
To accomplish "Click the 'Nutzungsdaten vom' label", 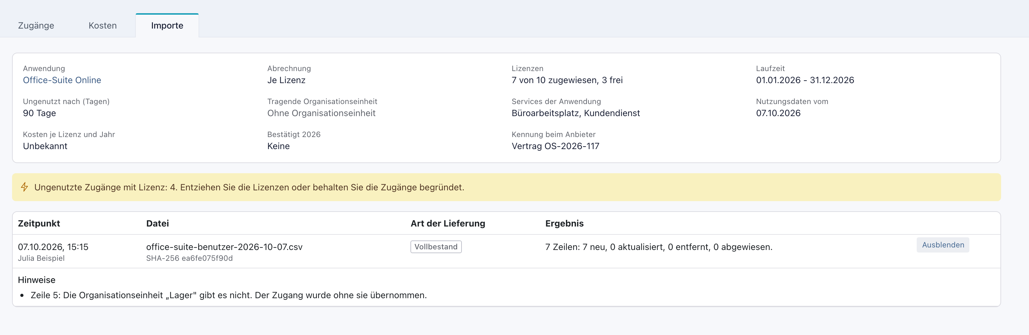I will point(792,102).
